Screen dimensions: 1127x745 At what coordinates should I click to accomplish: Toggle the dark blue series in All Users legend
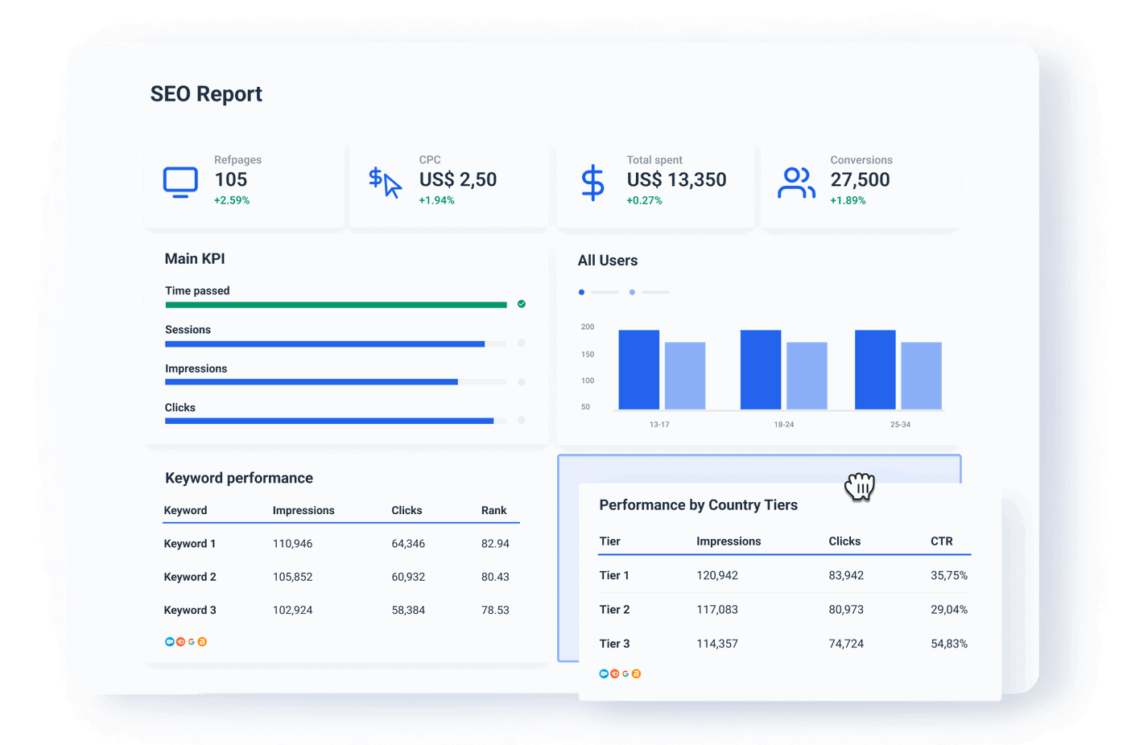(581, 292)
